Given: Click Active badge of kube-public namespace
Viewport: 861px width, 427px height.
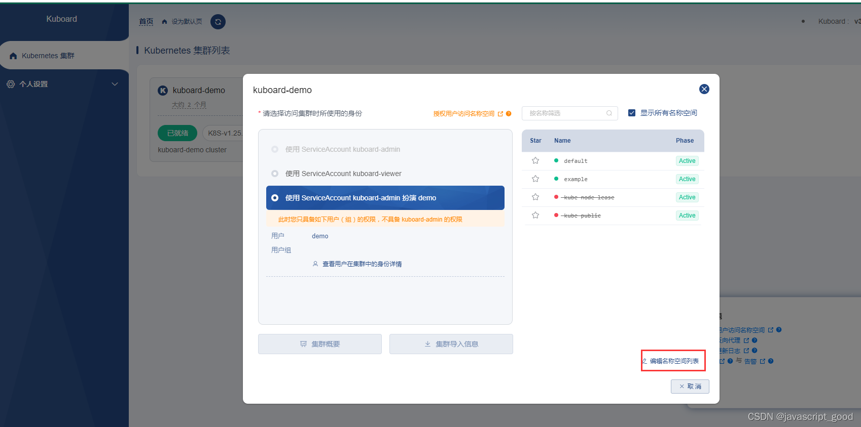Looking at the screenshot, I should click(x=687, y=216).
